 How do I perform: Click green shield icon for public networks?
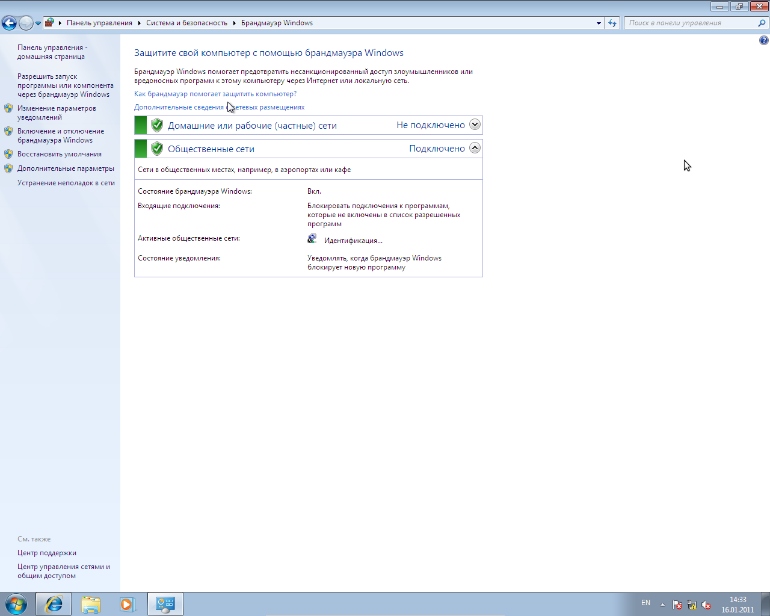point(157,149)
